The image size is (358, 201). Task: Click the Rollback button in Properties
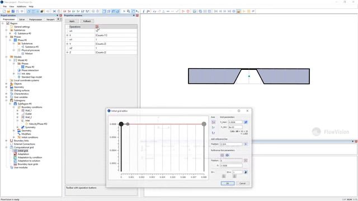tap(87, 21)
